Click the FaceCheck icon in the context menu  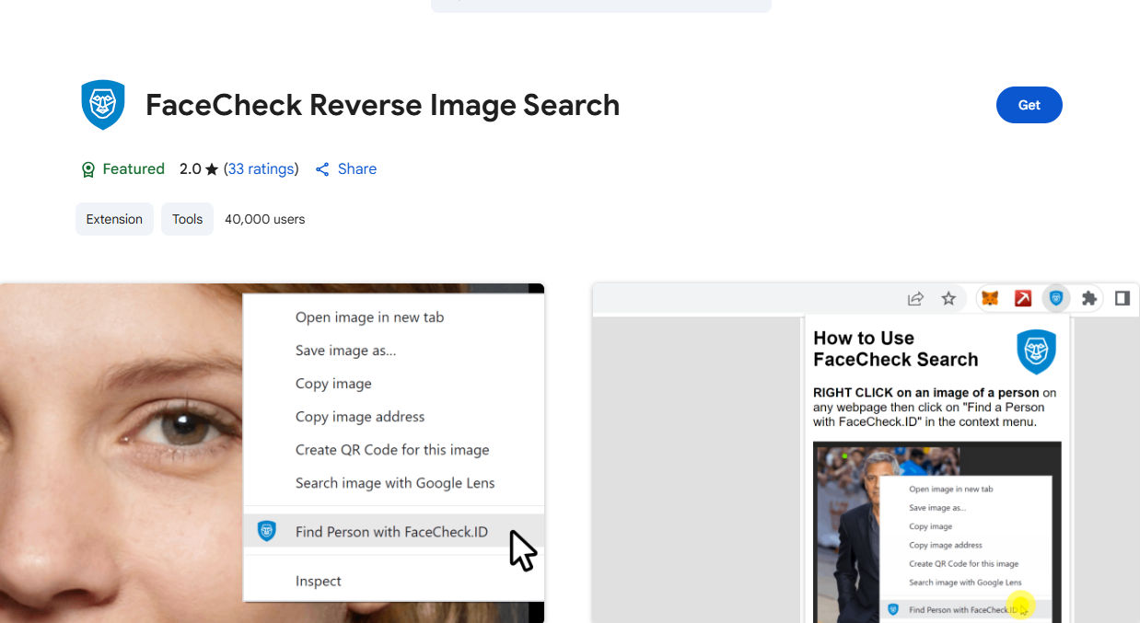pyautogui.click(x=267, y=531)
